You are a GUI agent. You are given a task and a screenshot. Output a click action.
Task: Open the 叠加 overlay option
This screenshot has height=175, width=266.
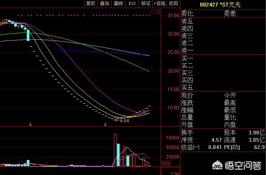[104, 3]
